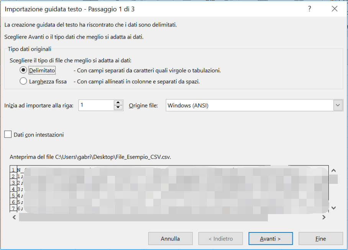This screenshot has width=348, height=250.
Task: Increase the starting row with the up stepper
Action: tap(117, 102)
